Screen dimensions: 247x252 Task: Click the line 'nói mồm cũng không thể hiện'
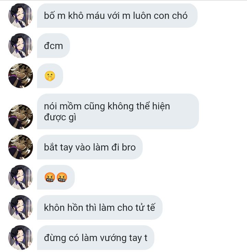click(107, 106)
